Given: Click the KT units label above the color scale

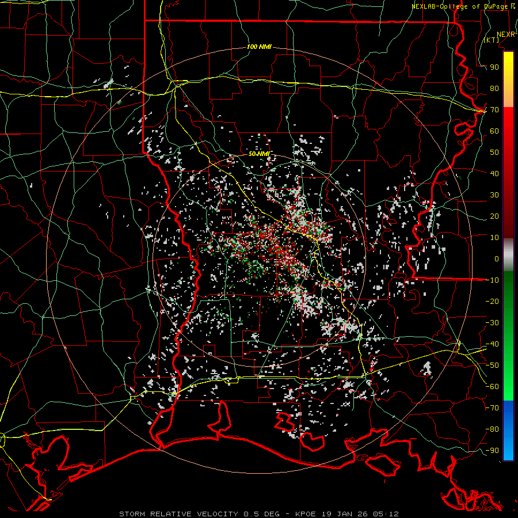Looking at the screenshot, I should tap(492, 40).
